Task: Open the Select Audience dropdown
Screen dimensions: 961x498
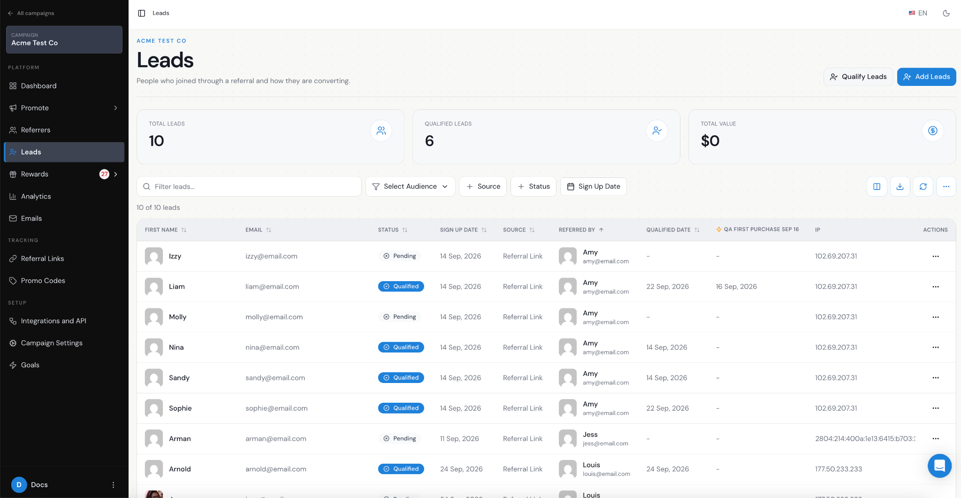Action: [x=410, y=187]
